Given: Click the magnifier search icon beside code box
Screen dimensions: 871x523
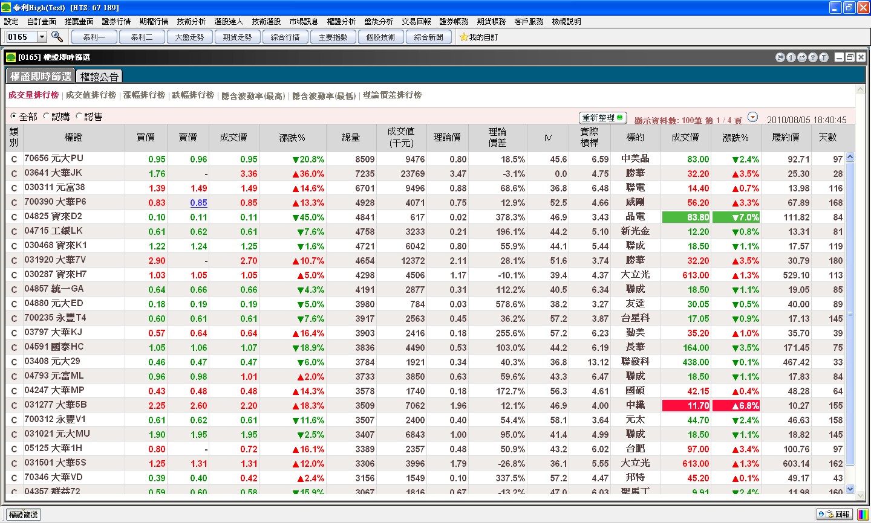Looking at the screenshot, I should [x=57, y=37].
